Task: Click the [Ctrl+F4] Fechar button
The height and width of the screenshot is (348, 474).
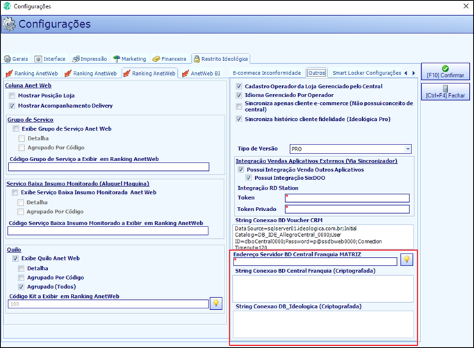Action: (446, 92)
